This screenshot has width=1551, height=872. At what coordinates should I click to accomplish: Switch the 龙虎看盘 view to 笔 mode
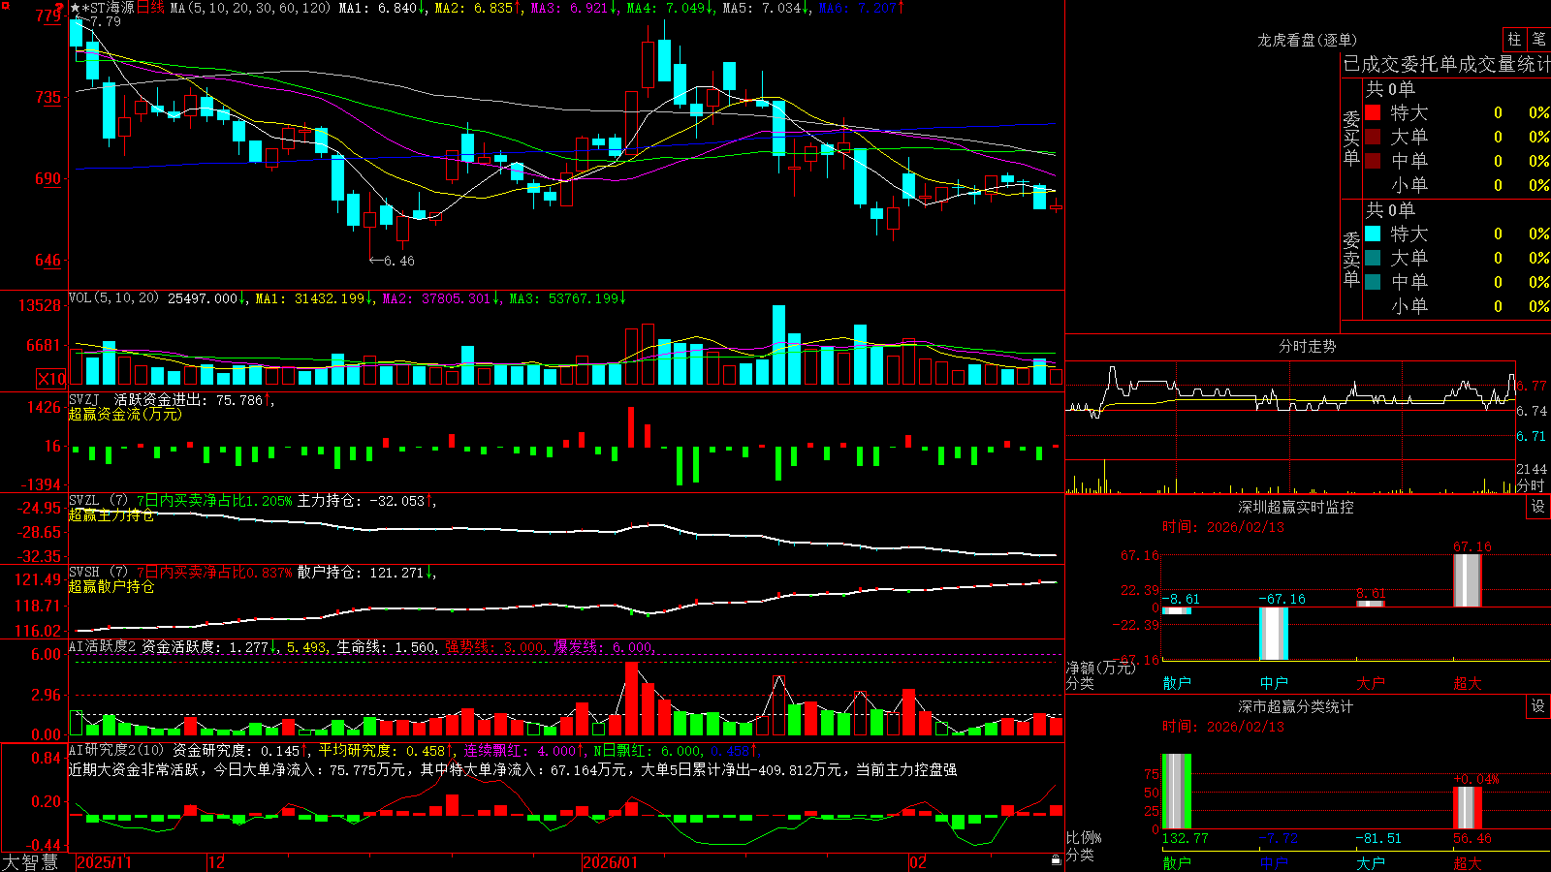1538,39
